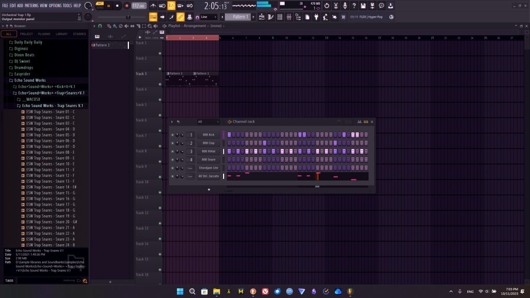The image size is (530, 298).
Task: Open the snap Line dropdown
Action: coord(208,17)
